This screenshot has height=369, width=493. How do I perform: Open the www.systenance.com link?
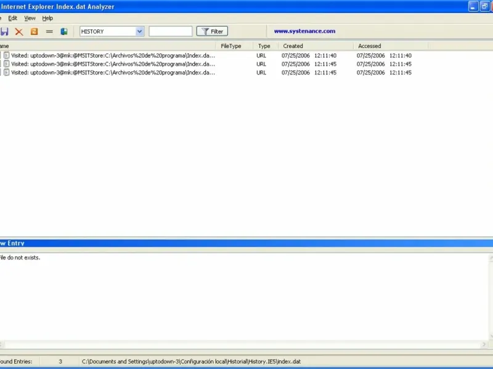tap(304, 31)
